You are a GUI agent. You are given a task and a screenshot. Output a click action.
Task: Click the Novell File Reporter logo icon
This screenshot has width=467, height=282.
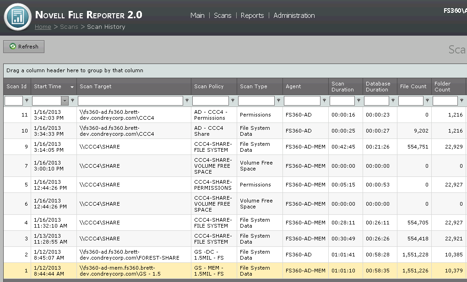pos(17,17)
